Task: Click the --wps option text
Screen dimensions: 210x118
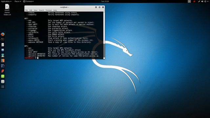Action: pyautogui.click(x=29, y=48)
